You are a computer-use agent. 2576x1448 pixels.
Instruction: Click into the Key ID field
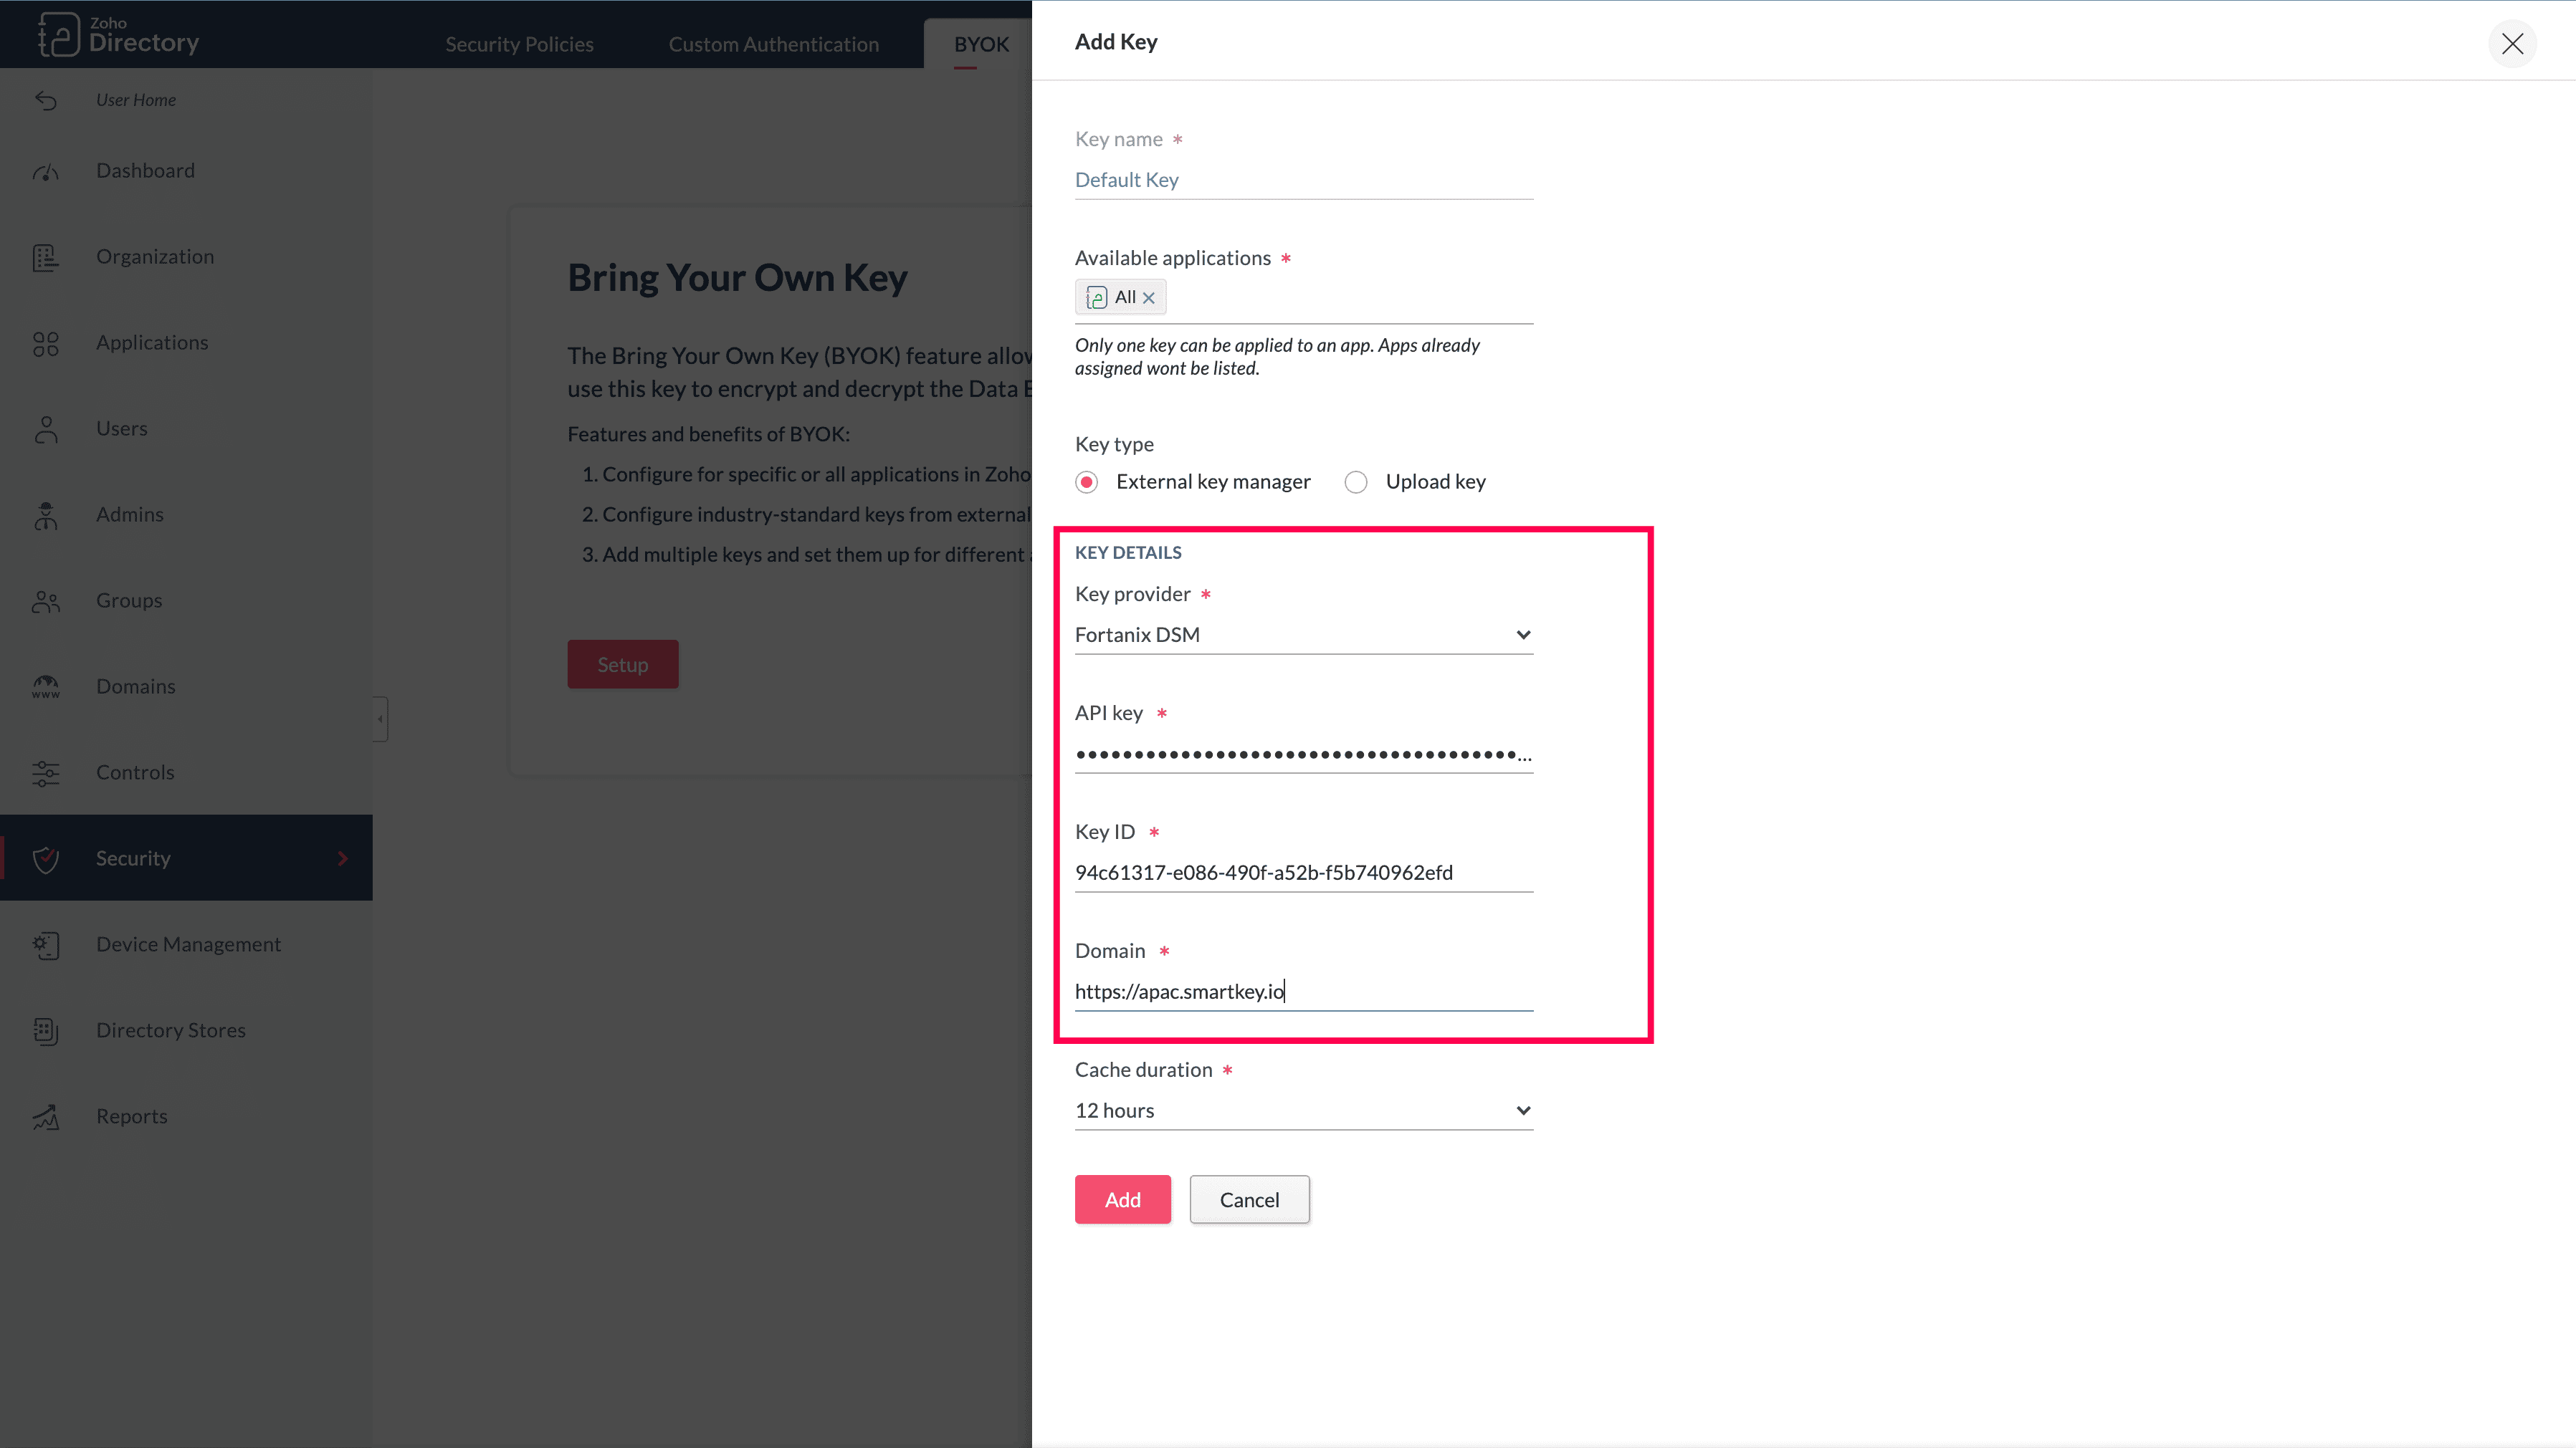point(1303,873)
